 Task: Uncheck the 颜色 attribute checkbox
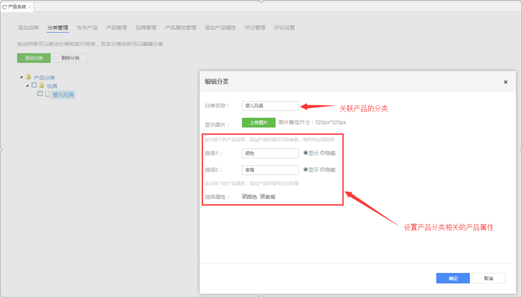pos(245,197)
